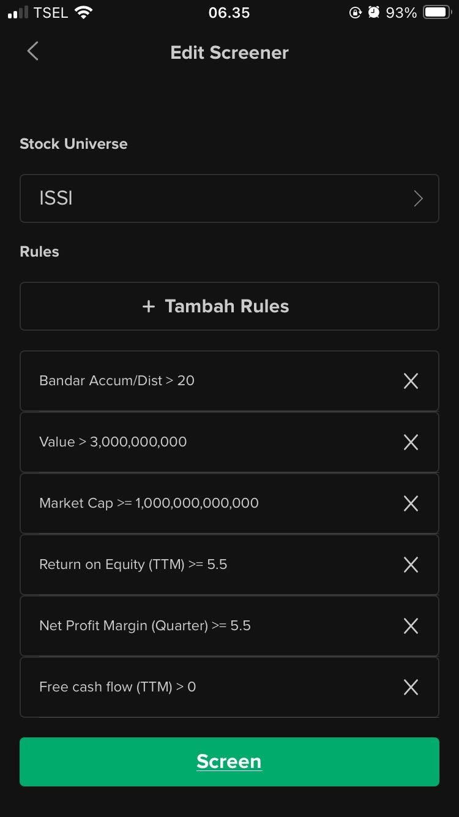Edit Free cash flow (TTM) rule text
The height and width of the screenshot is (817, 459).
point(118,687)
